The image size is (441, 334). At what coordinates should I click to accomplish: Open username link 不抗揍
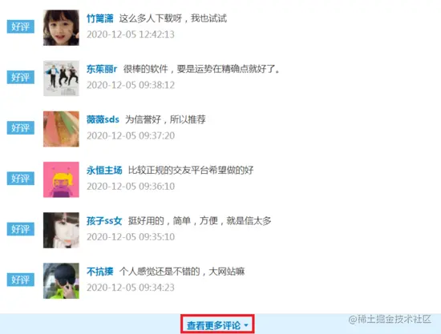coord(100,272)
